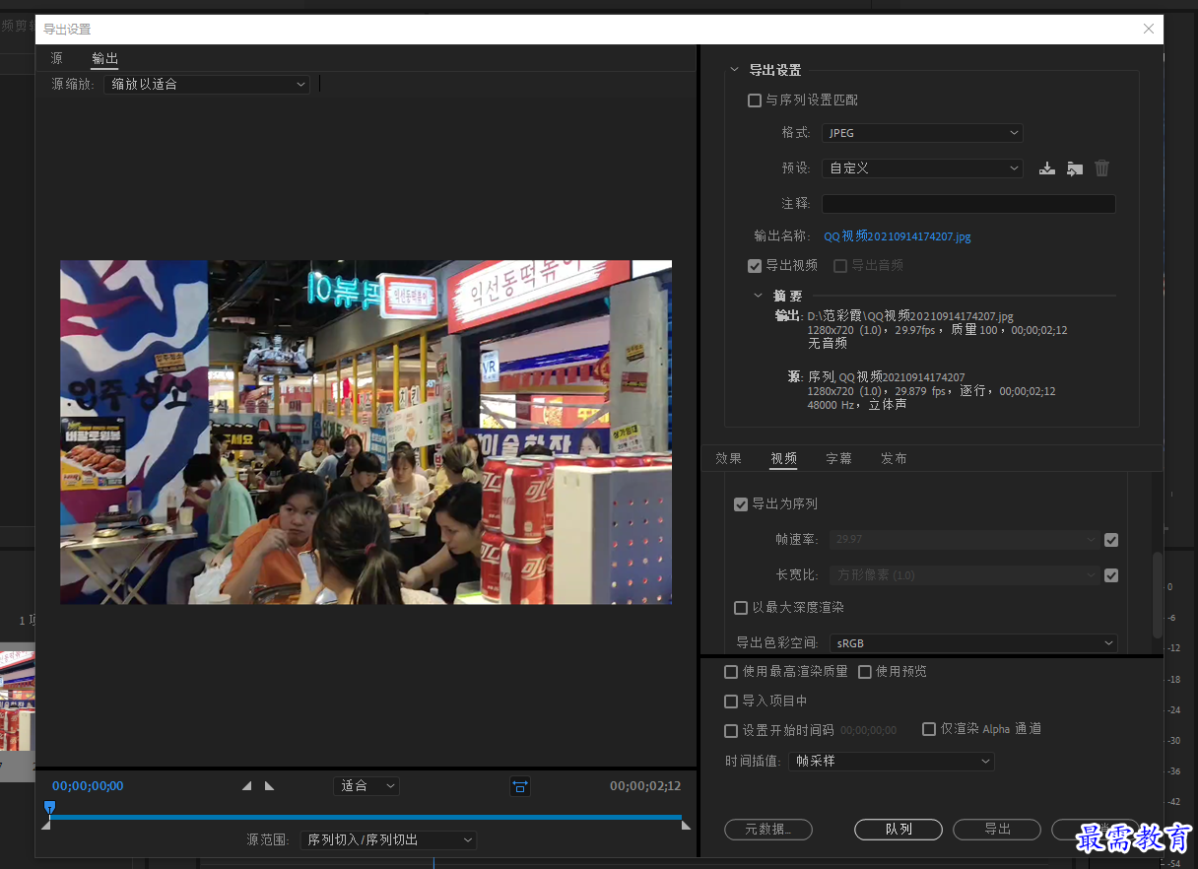
Task: Uncheck the 帧速率 match source checkbox
Action: (1111, 540)
